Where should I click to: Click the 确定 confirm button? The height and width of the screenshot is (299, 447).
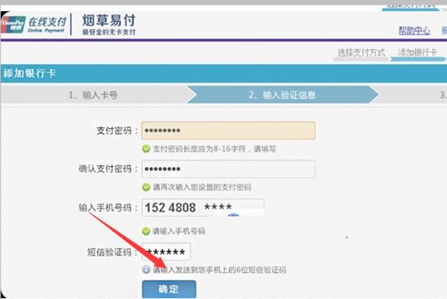tap(169, 289)
